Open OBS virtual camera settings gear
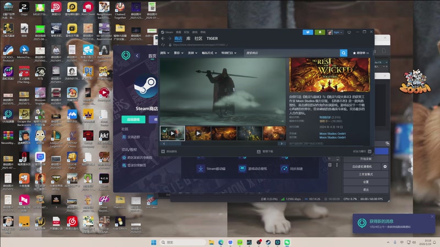This screenshot has height=247, width=440. click(385, 167)
